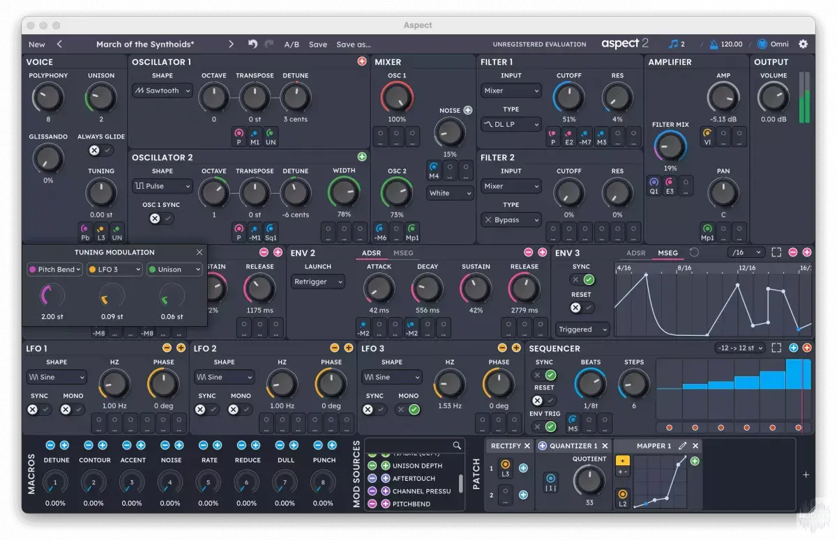The image size is (837, 540).
Task: Click the orange plus icon on LFO 3
Action: point(516,348)
